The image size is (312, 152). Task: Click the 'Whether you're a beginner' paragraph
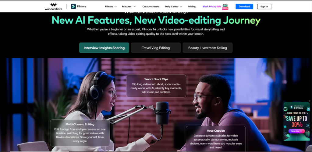click(156, 32)
